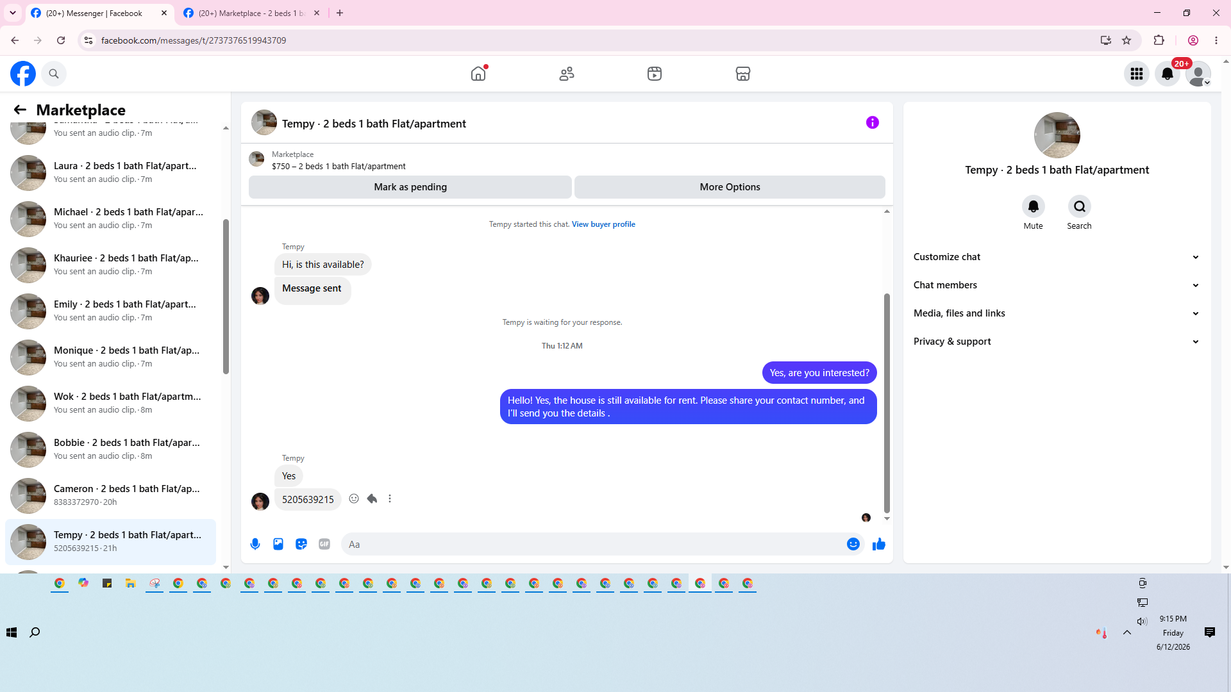1231x692 pixels.
Task: Open the Chrome three-dot menu
Action: coord(1216,40)
